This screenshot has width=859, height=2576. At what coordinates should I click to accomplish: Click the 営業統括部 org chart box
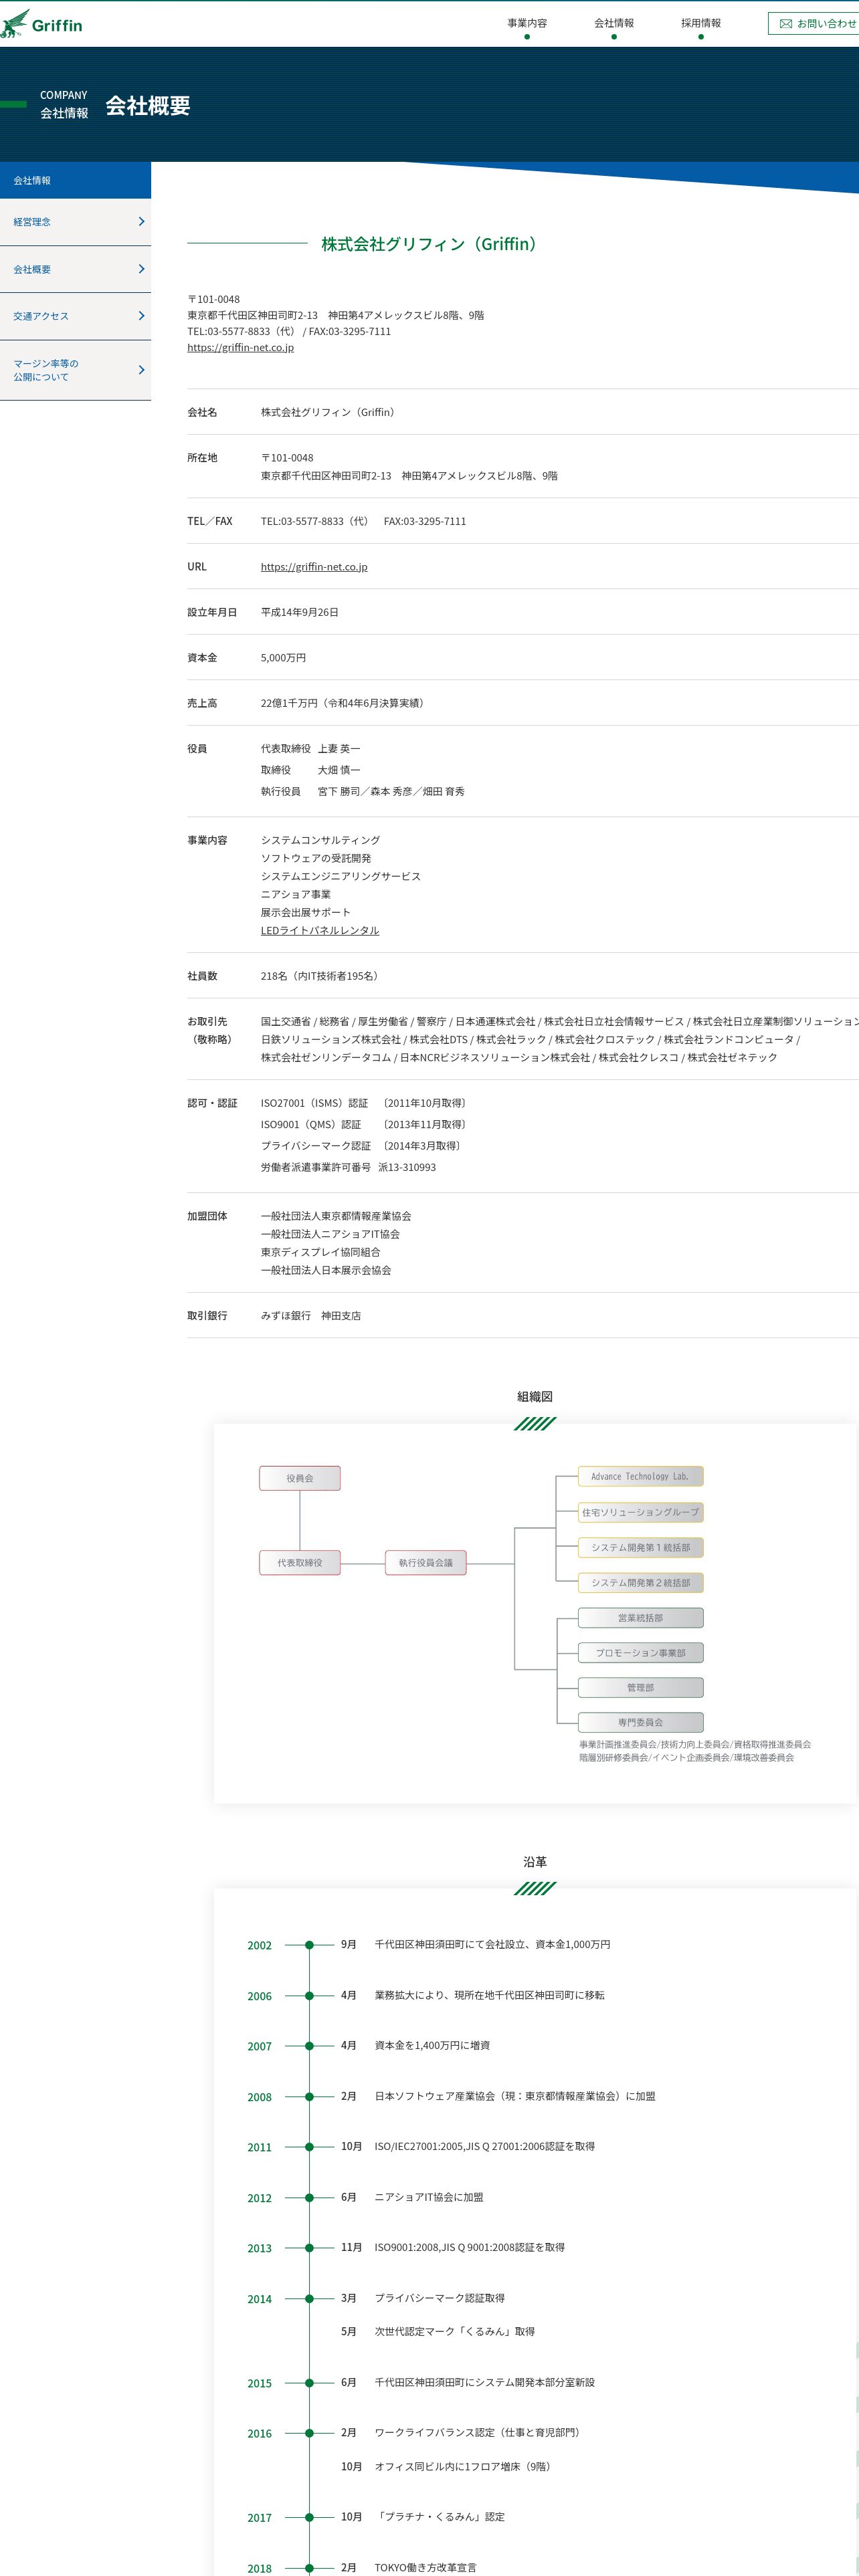click(641, 1618)
